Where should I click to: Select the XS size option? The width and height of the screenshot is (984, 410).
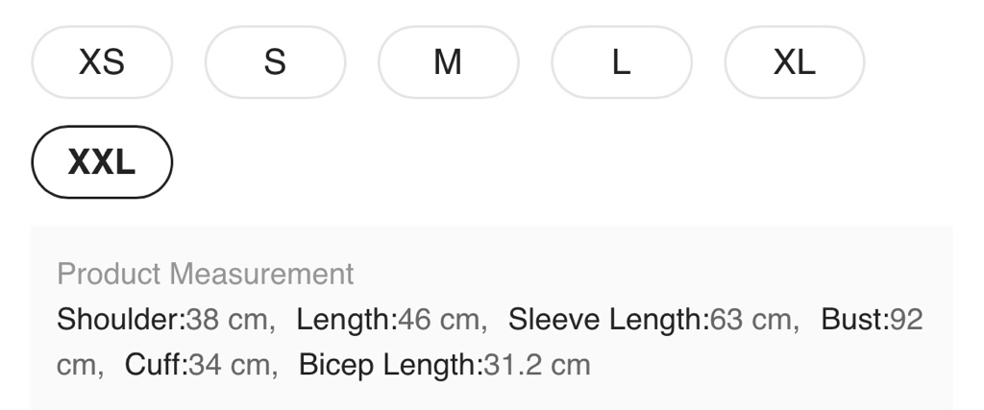[102, 62]
